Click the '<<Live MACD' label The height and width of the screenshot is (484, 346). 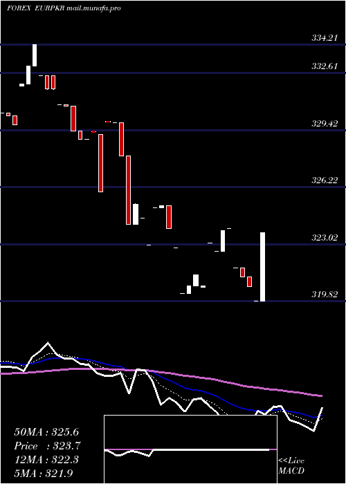[x=291, y=466]
